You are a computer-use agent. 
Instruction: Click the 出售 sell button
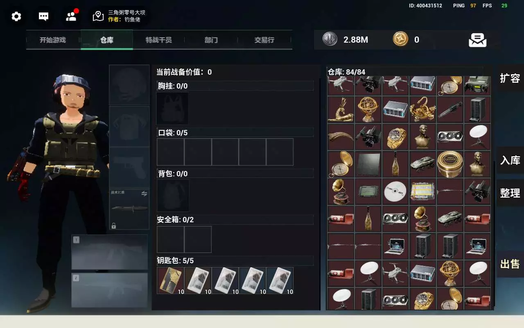pos(510,264)
